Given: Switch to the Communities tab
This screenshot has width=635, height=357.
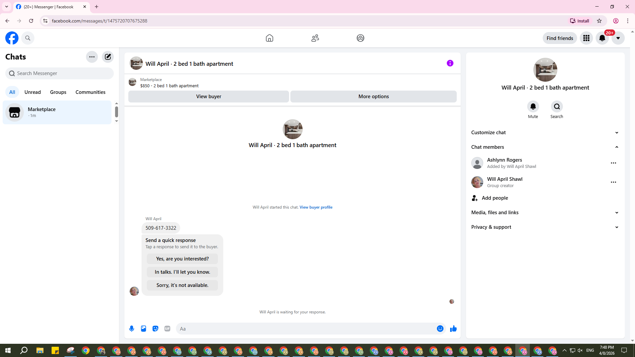Looking at the screenshot, I should tap(90, 92).
